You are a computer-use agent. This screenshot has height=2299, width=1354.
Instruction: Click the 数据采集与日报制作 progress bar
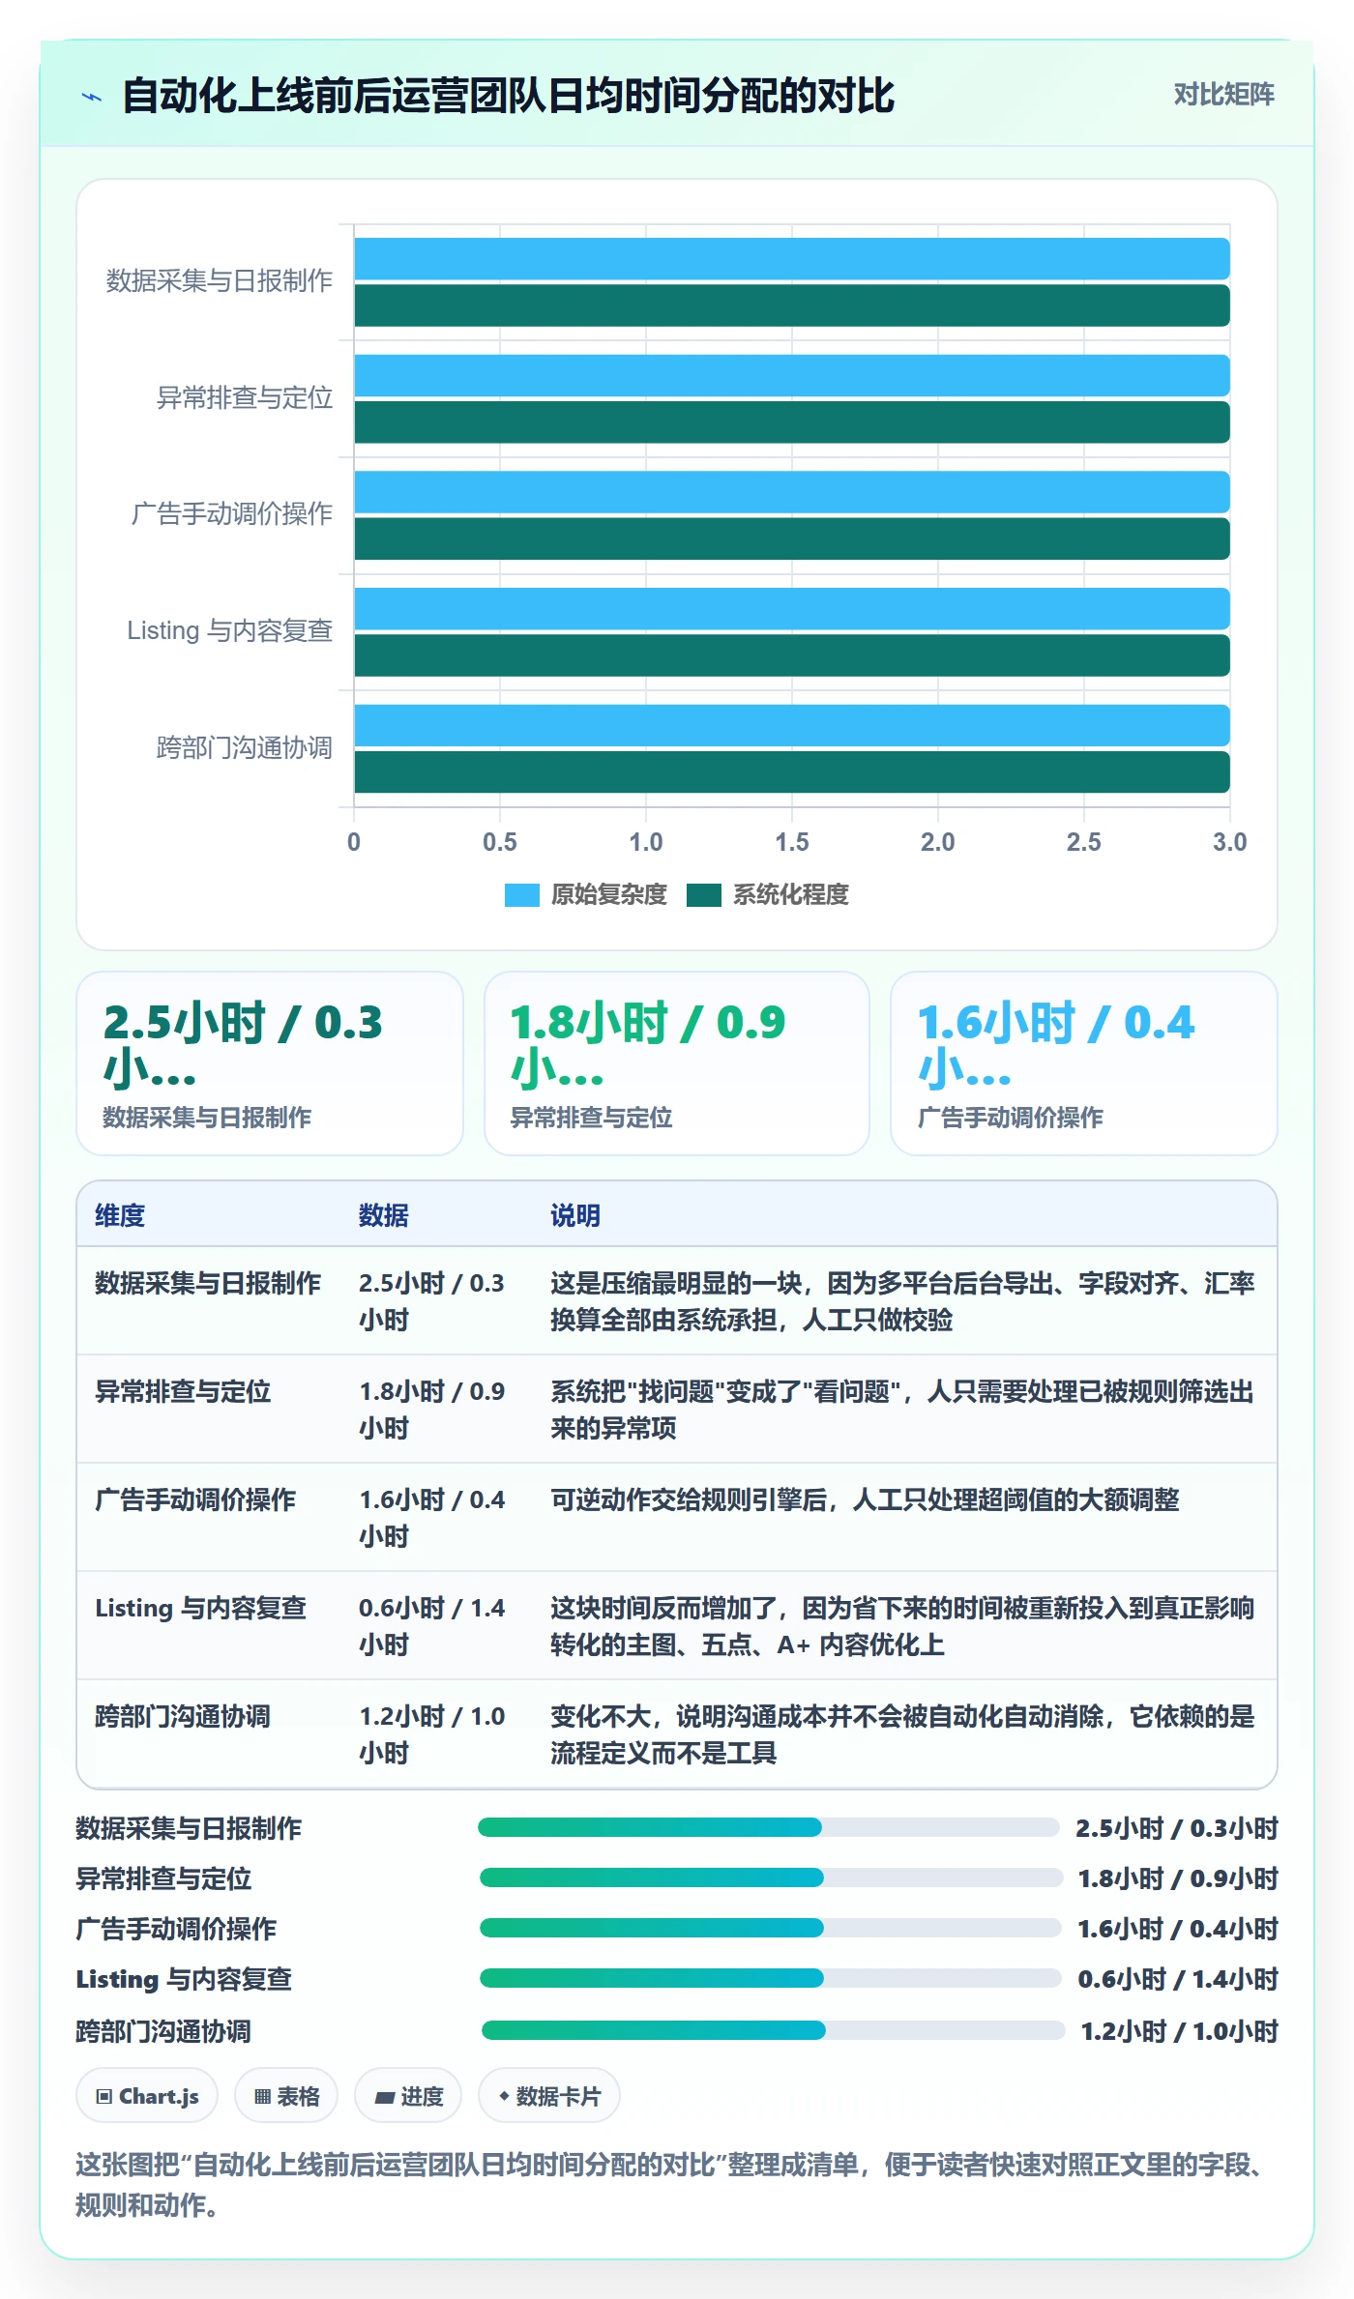pyautogui.click(x=769, y=1827)
